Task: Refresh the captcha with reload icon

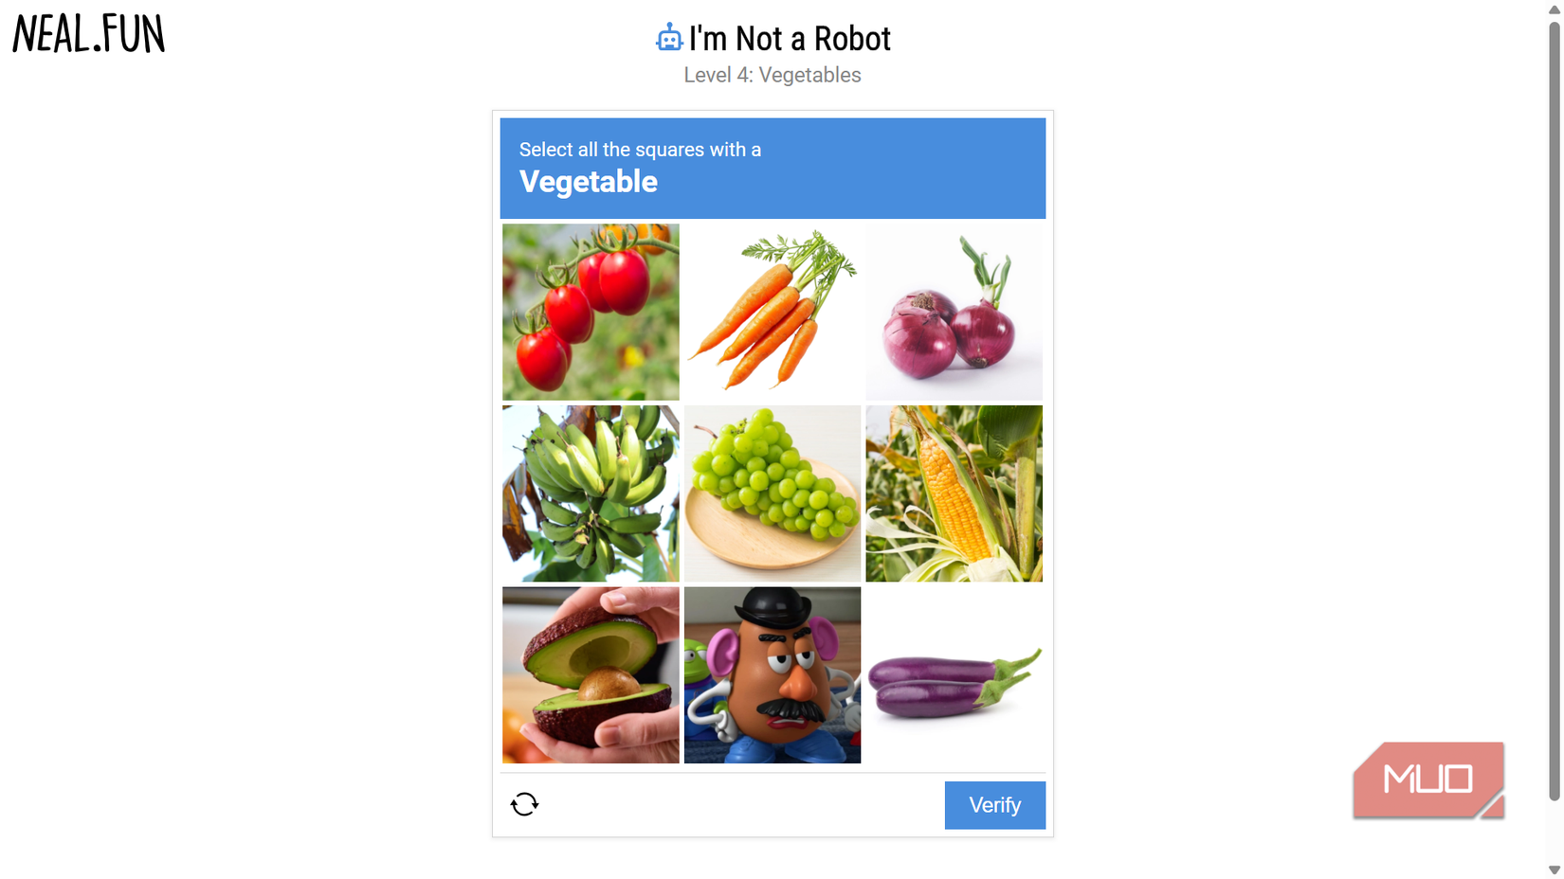Action: 524,804
